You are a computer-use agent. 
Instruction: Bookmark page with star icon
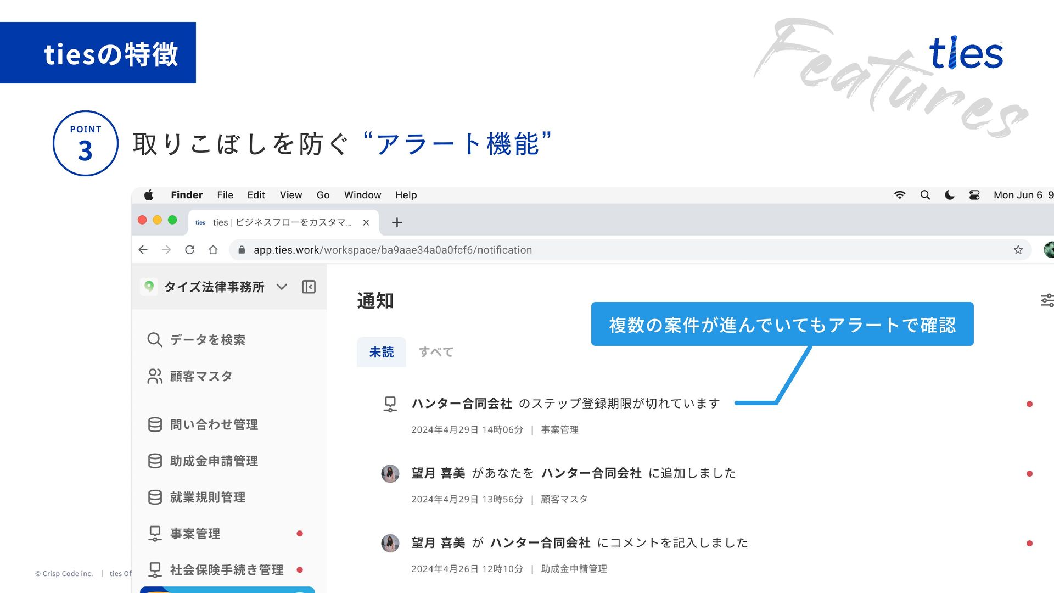tap(1018, 250)
